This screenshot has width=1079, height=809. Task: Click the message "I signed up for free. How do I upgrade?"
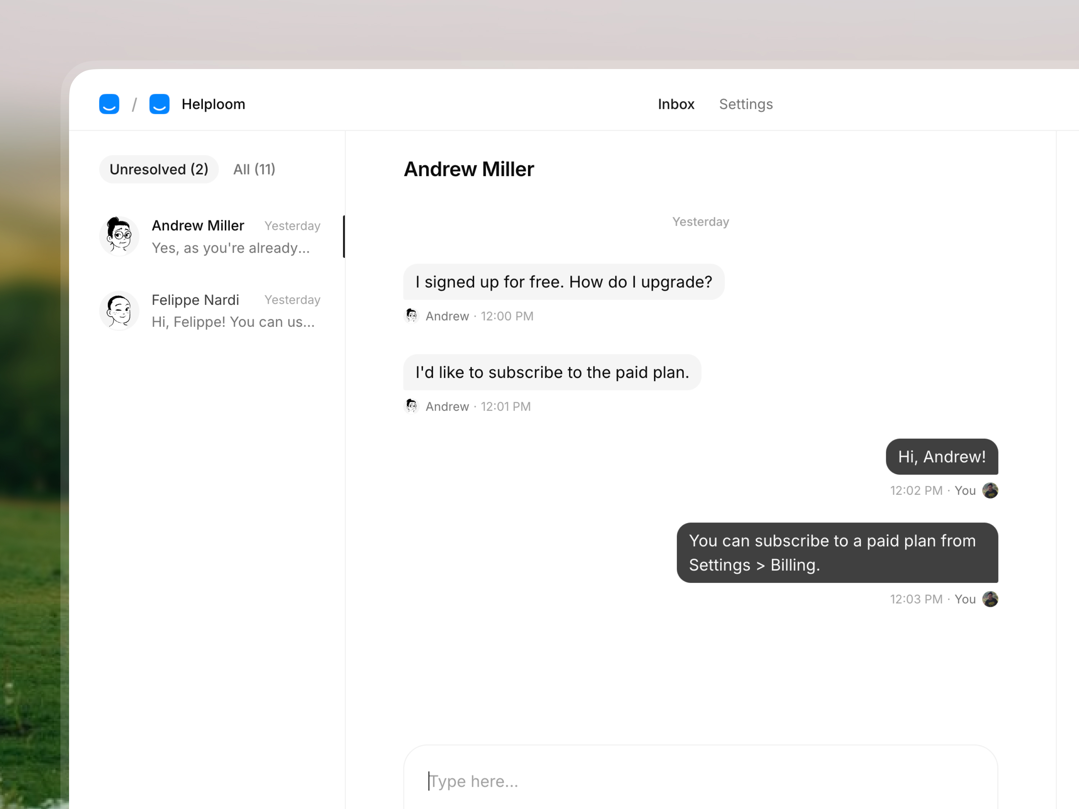coord(563,282)
